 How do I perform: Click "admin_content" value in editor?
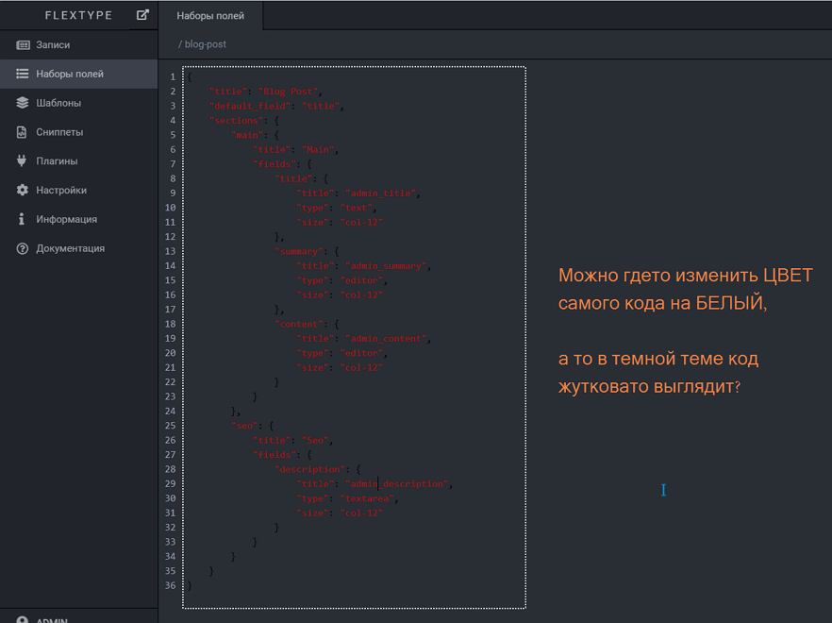point(386,339)
